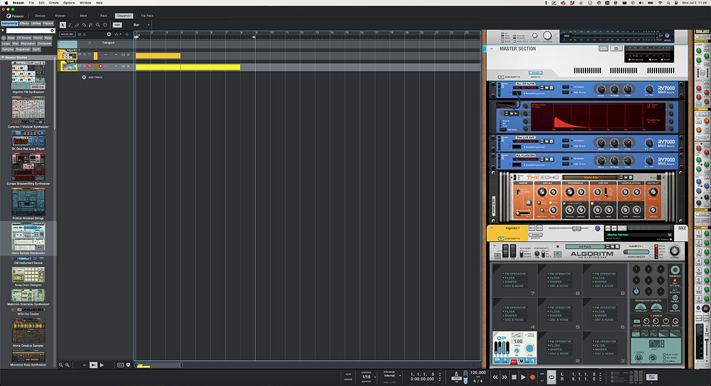Select the Pencil tool in sequencer toolbar
This screenshot has width=711, height=386.
[x=70, y=25]
